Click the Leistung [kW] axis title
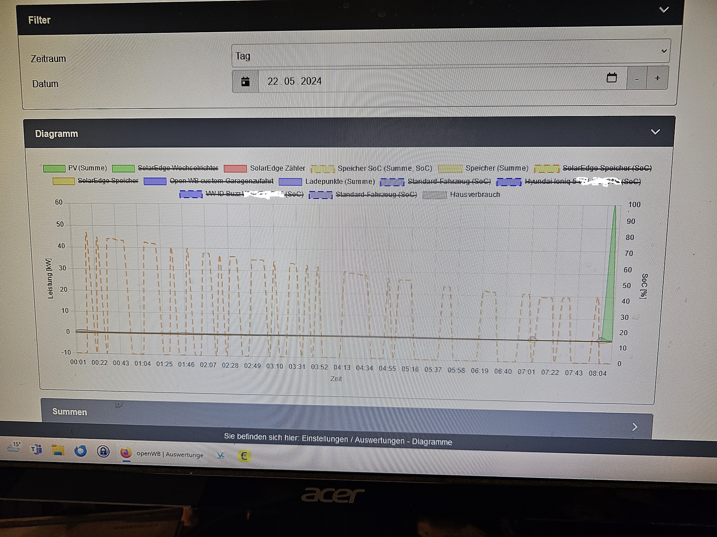717x537 pixels. (x=49, y=278)
